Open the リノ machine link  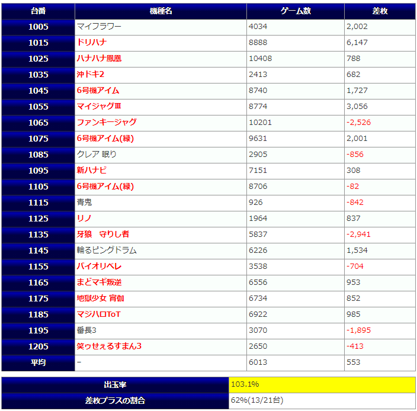[84, 219]
